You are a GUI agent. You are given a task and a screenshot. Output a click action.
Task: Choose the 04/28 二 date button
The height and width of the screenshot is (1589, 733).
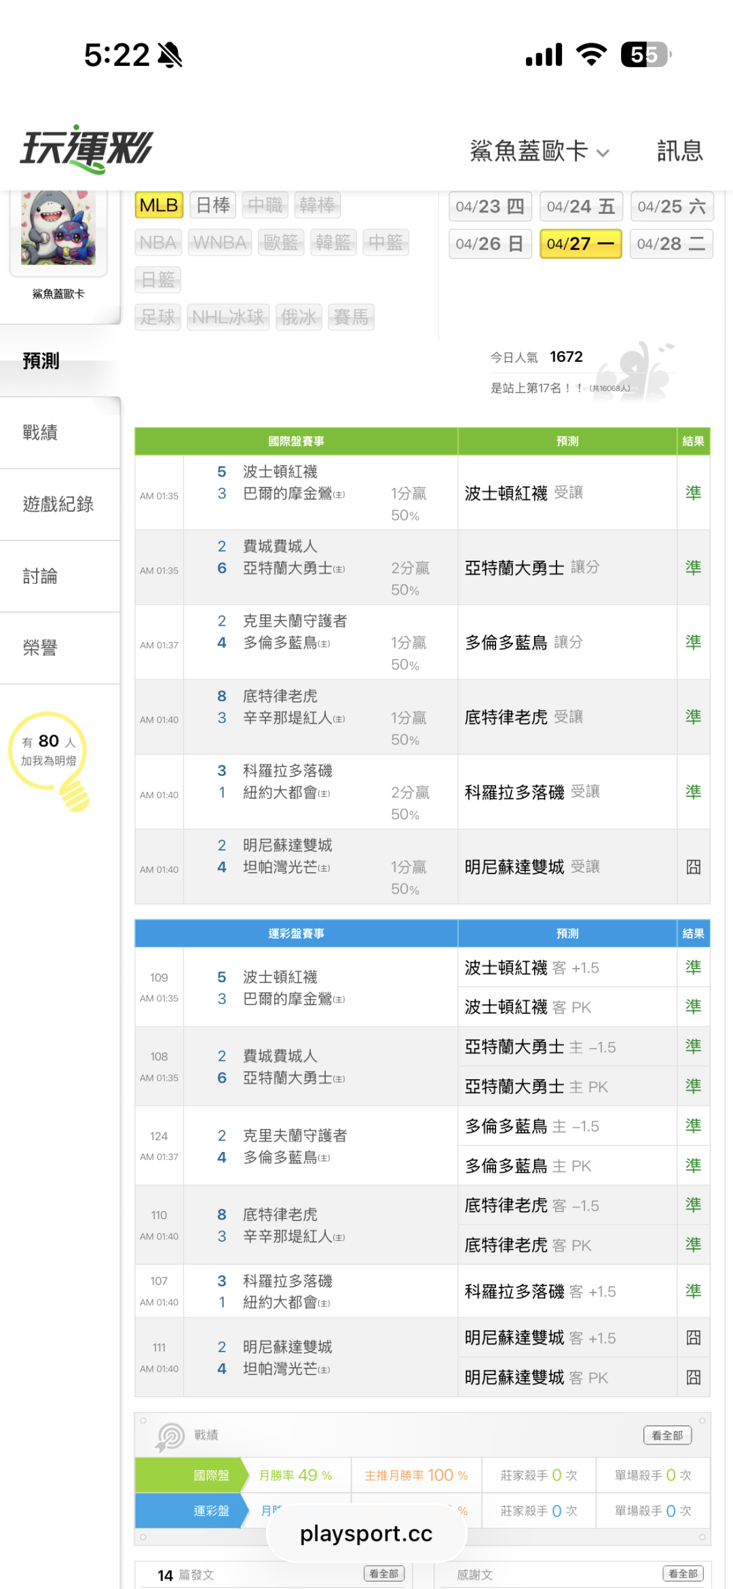(x=671, y=244)
